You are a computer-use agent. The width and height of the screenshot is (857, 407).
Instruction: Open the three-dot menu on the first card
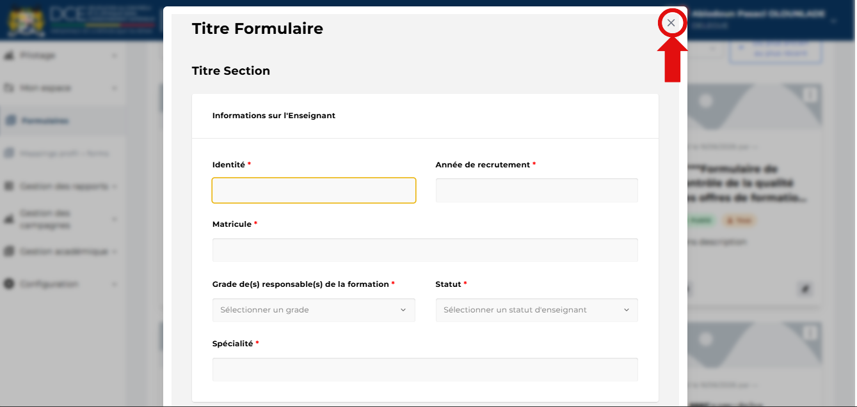[x=810, y=95]
